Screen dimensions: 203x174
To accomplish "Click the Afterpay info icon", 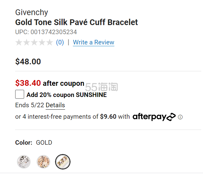I will tap(180, 117).
